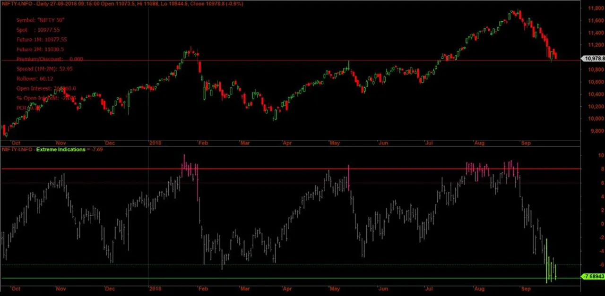
Task: Click the 11,800 value on the price scale
Action: 596,8
